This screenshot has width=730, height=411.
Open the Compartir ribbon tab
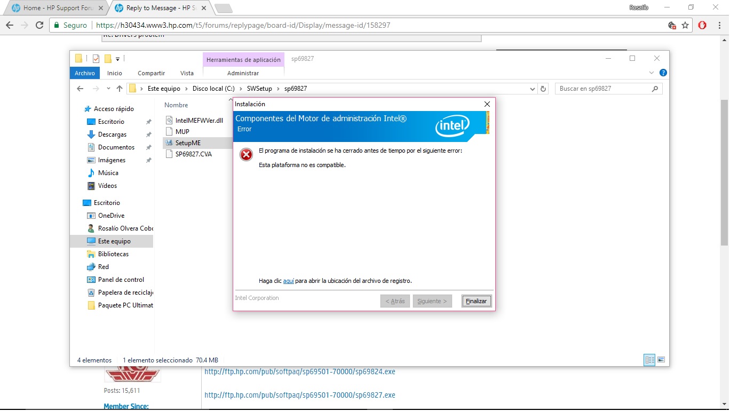coord(151,73)
